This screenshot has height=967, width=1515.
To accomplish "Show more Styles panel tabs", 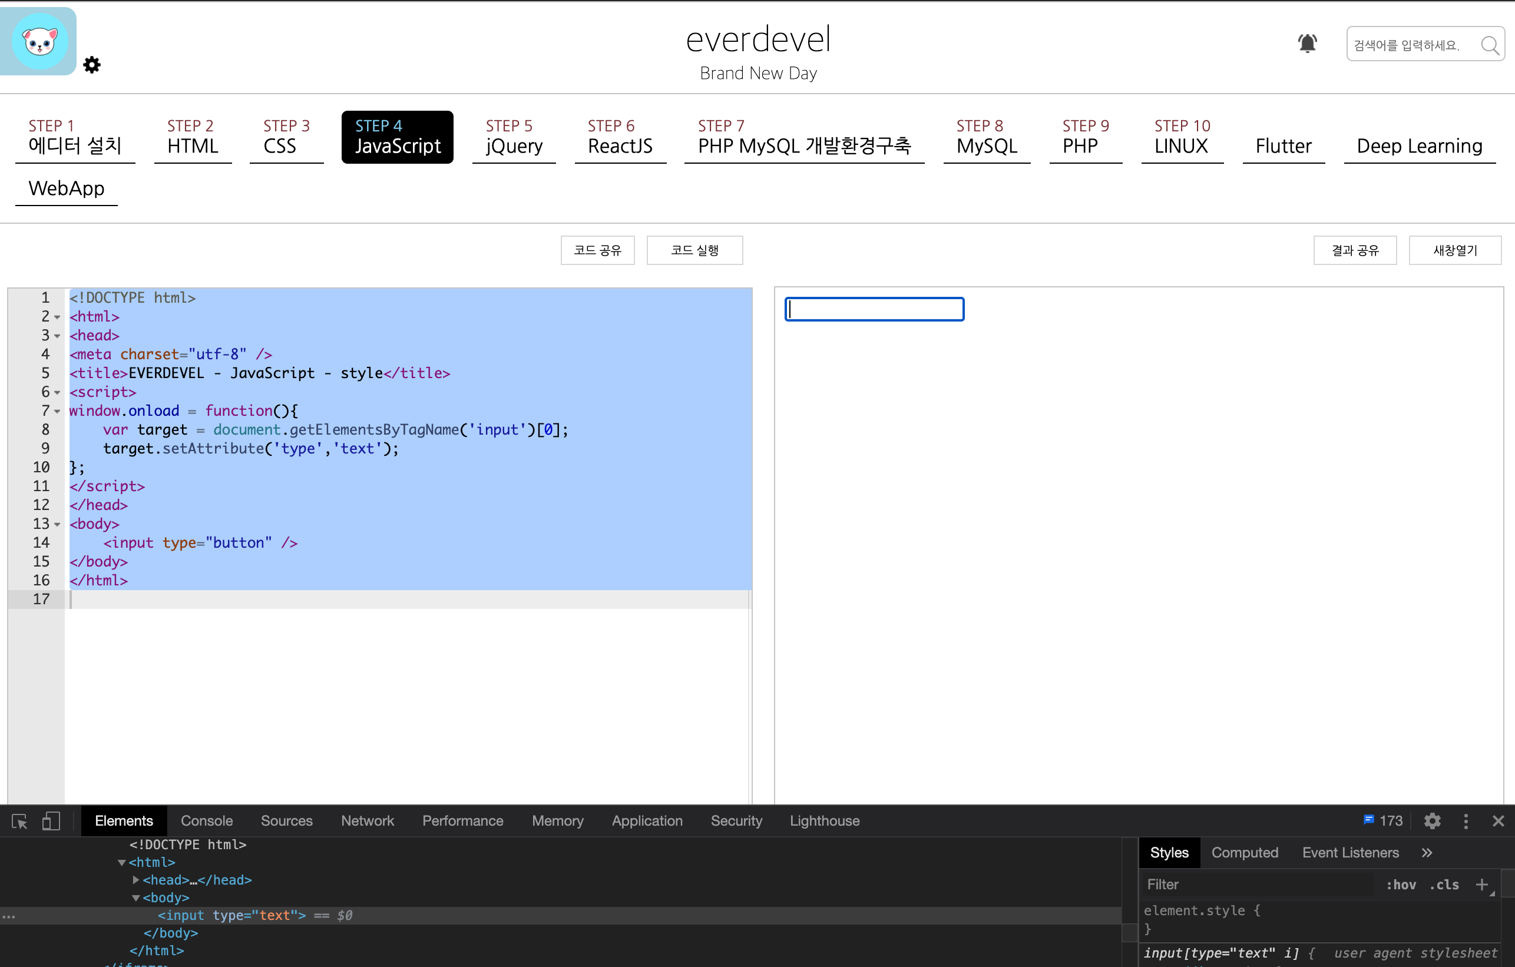I will pyautogui.click(x=1427, y=853).
